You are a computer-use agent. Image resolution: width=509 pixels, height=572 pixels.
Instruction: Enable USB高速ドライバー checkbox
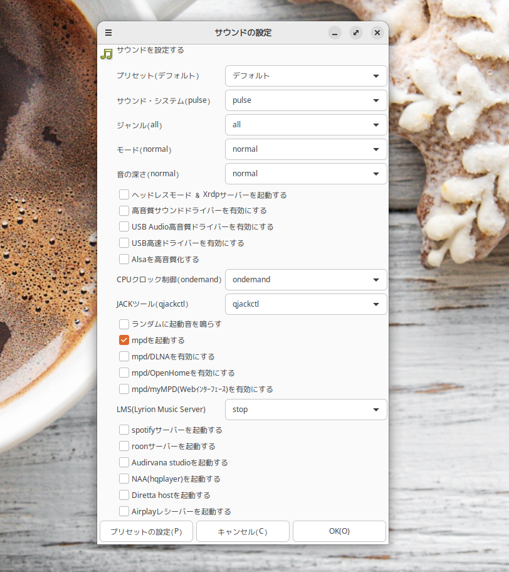[124, 243]
